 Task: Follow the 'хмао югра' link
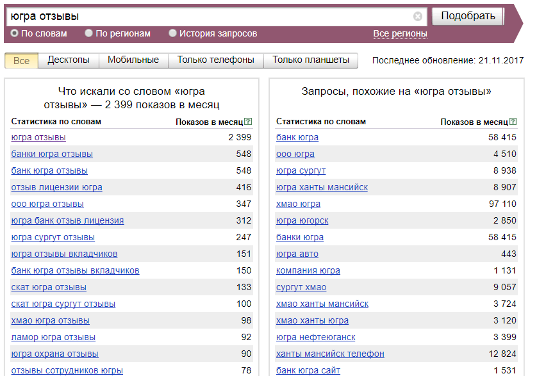click(x=299, y=204)
